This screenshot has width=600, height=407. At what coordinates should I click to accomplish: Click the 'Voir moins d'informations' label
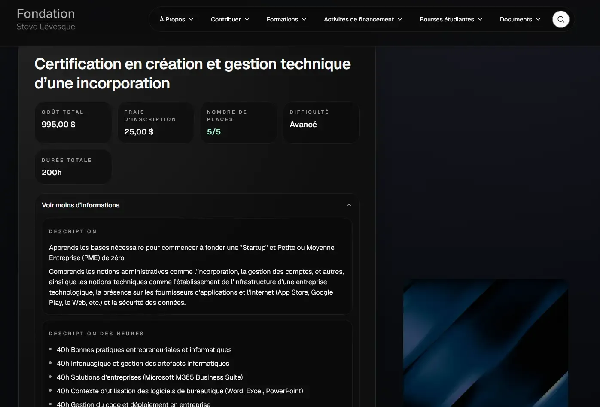[81, 205]
